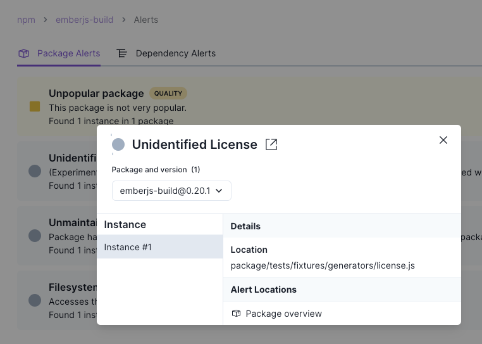Click the package box icon on Package Alerts
Viewport: 482px width, 344px height.
pos(24,53)
